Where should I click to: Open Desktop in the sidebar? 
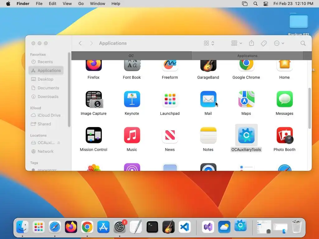[x=46, y=79]
